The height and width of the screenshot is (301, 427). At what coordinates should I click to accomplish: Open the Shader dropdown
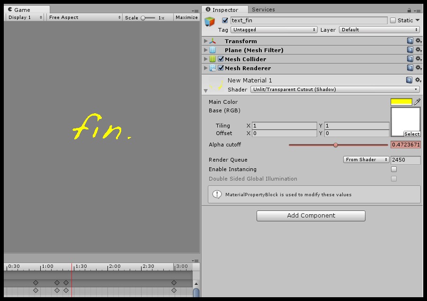pos(334,89)
